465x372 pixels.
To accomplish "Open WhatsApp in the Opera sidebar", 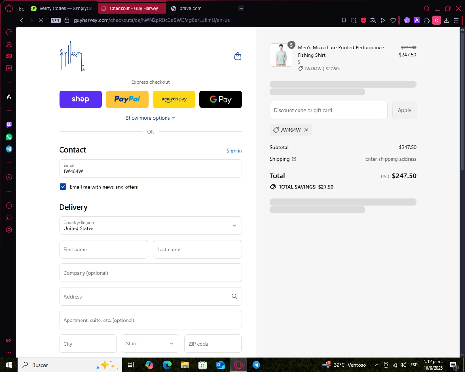I will 9,137.
